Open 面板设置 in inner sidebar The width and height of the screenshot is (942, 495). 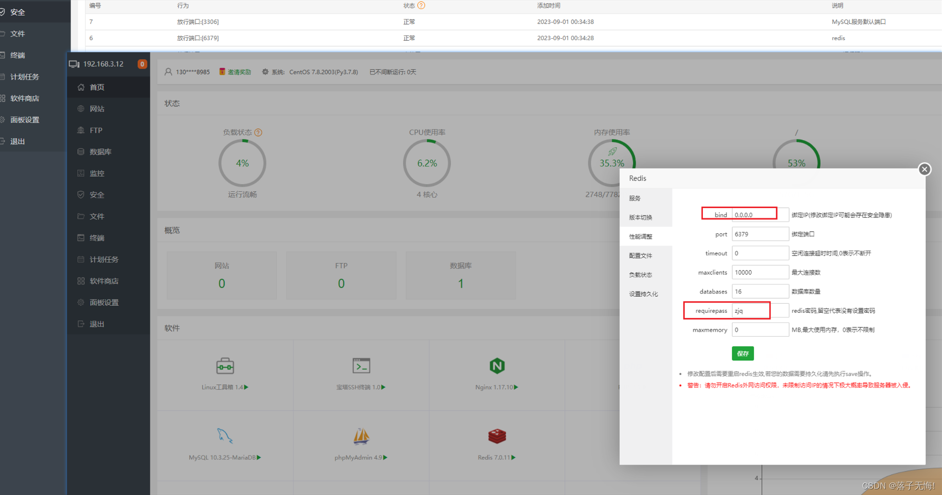109,302
